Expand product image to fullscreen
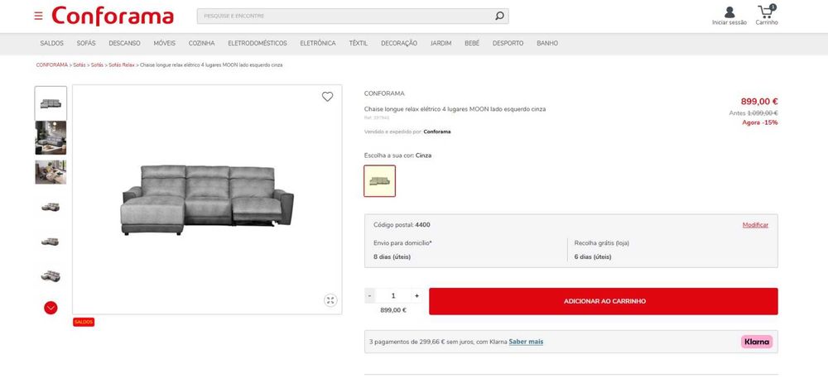Viewport: 828px width, 383px height. [330, 300]
